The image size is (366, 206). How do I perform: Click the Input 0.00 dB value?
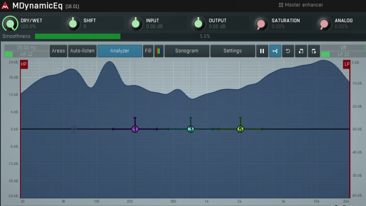[154, 27]
